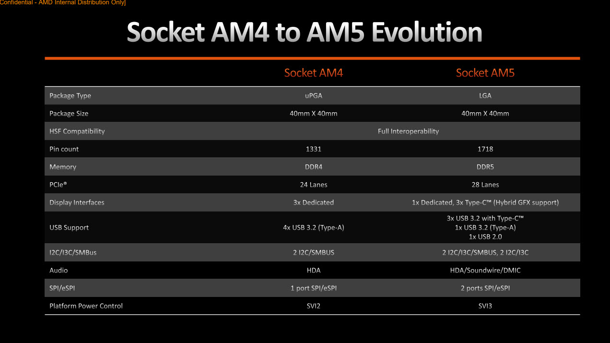
Task: Select the DDR5 memory cell
Action: [485, 167]
